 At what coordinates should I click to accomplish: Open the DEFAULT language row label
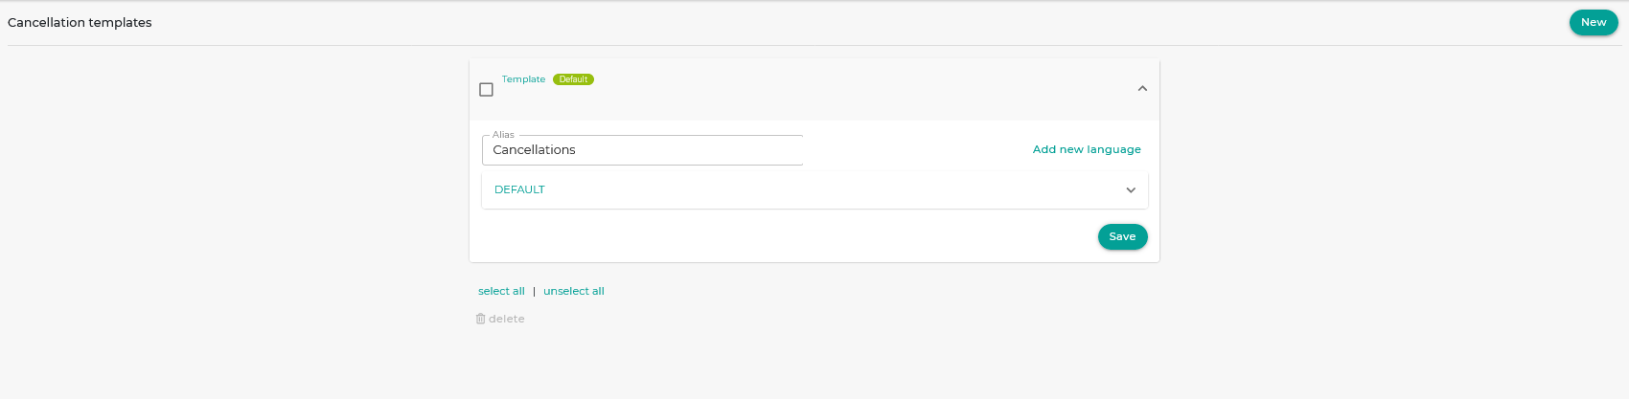click(x=519, y=189)
